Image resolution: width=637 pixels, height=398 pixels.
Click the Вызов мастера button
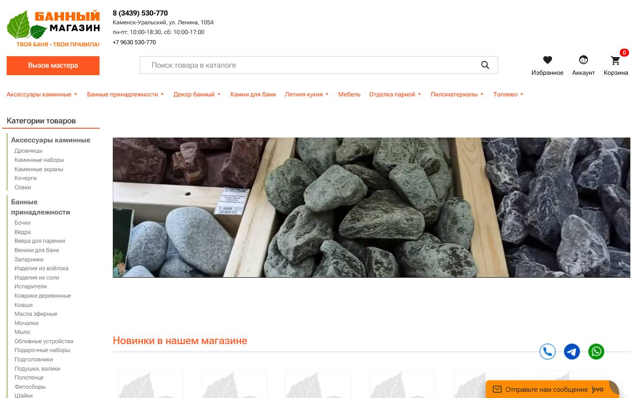[x=53, y=65]
